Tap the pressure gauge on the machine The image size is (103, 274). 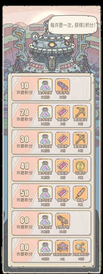[35, 37]
